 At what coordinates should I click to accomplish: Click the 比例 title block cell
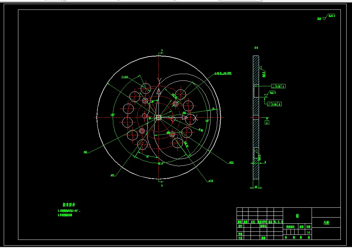click(x=309, y=227)
